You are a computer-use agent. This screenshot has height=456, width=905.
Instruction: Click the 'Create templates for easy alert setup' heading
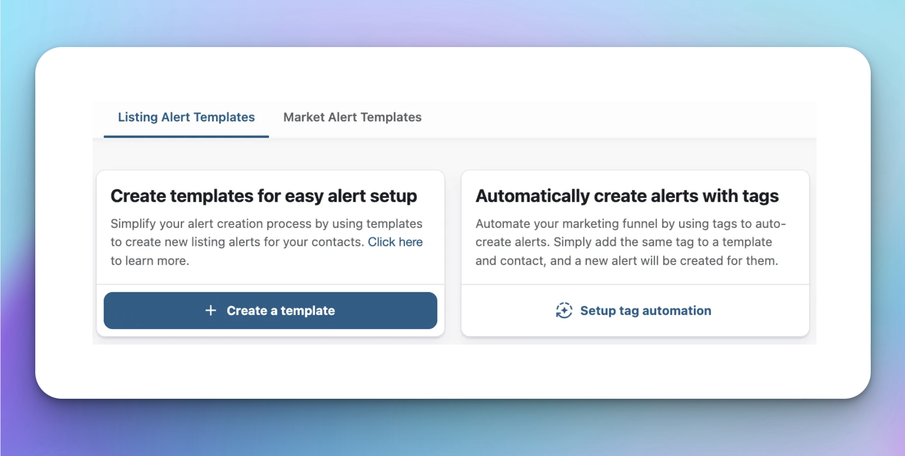click(264, 196)
